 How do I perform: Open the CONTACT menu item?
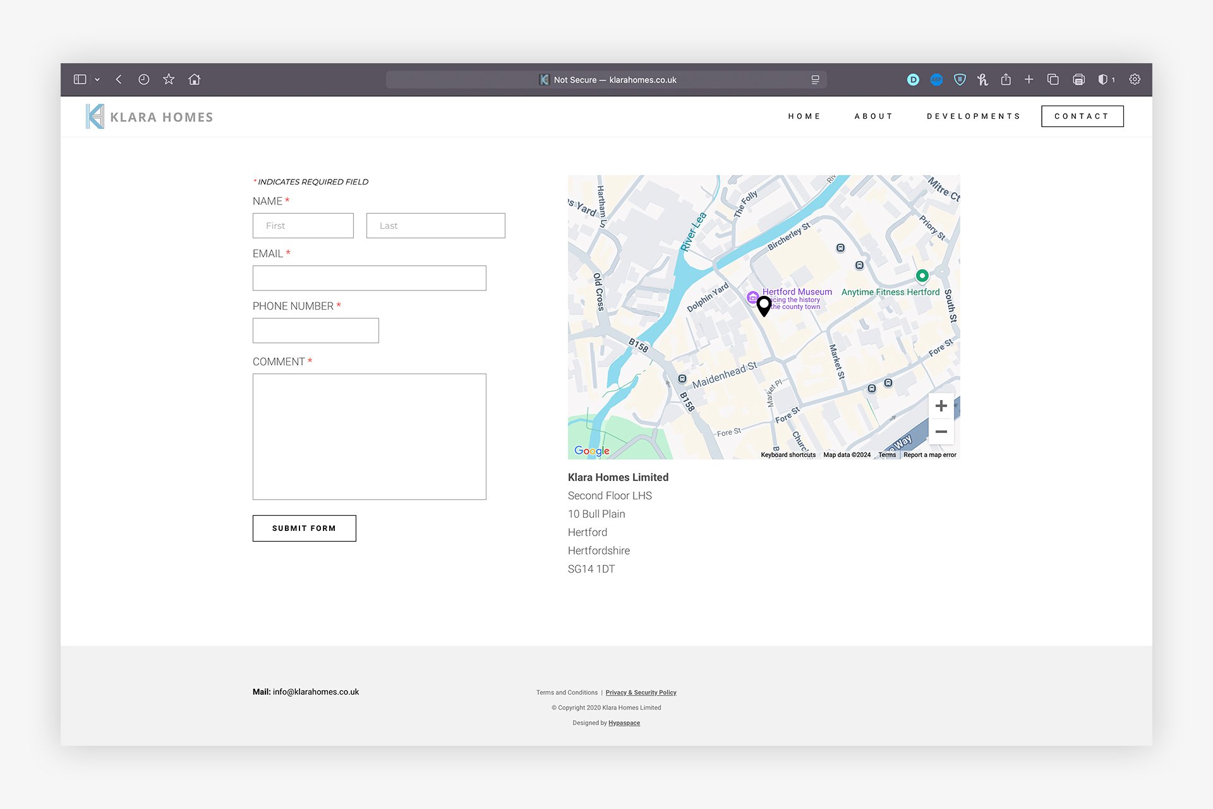[x=1082, y=116]
